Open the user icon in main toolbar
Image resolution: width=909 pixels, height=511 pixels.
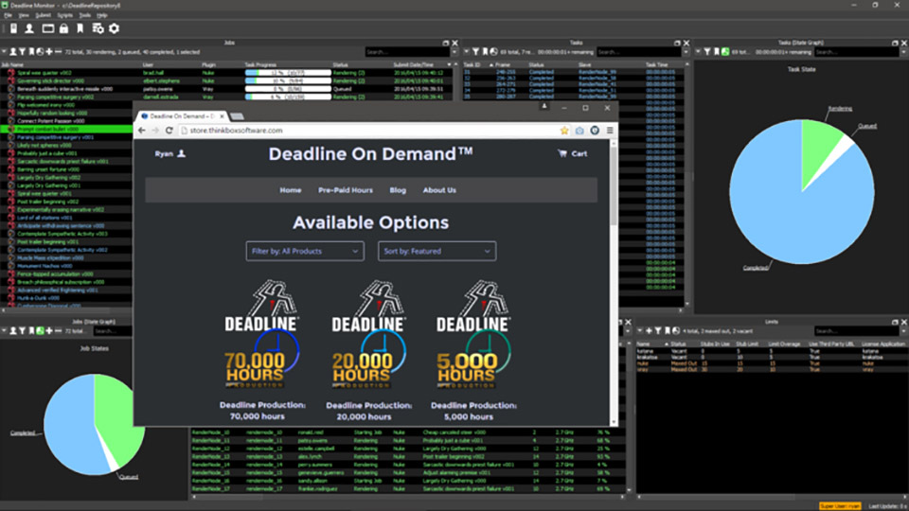(29, 28)
